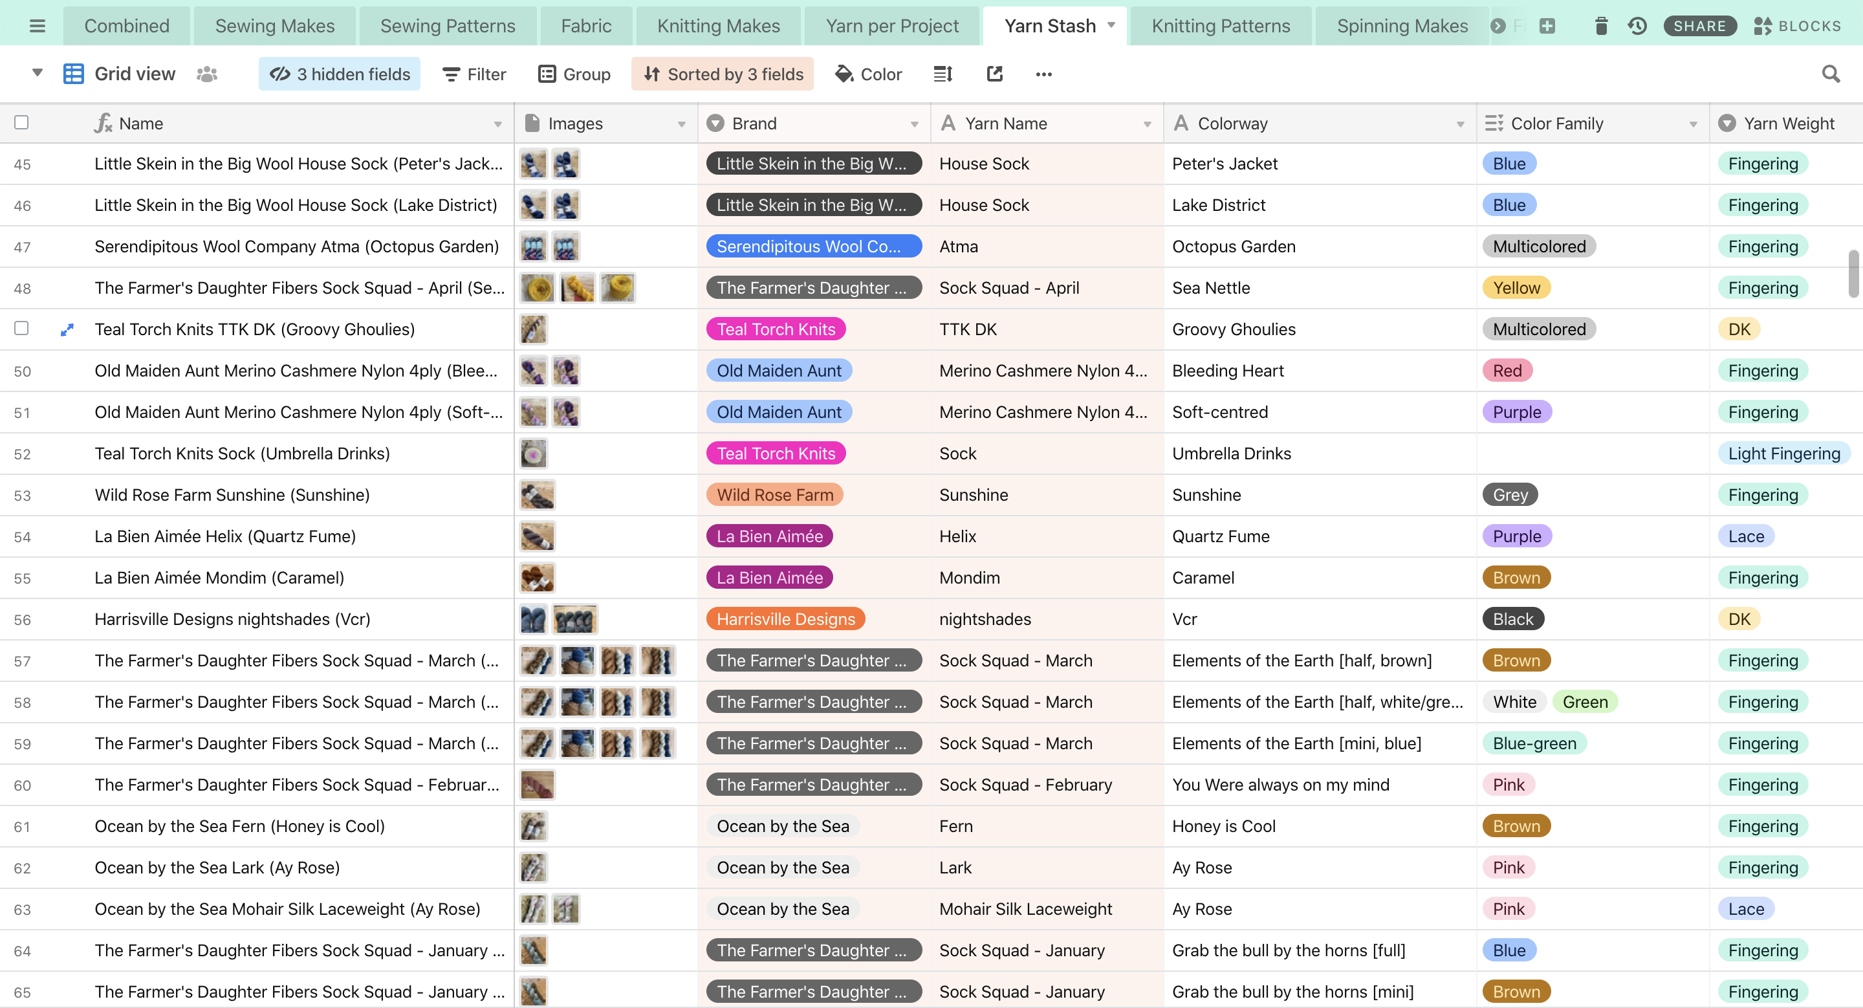Switch to the Fabric tab
Image resolution: width=1863 pixels, height=1008 pixels.
click(586, 26)
